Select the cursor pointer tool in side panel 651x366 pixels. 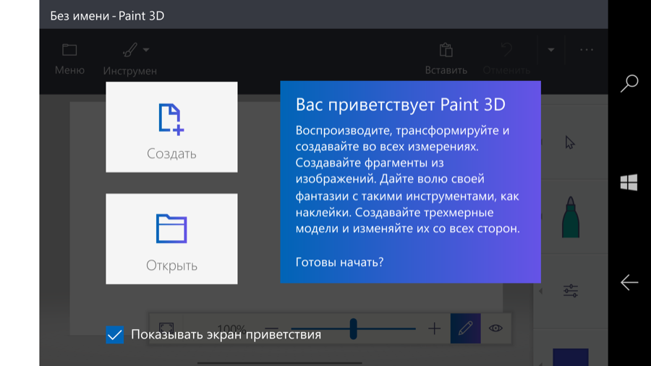(x=570, y=142)
